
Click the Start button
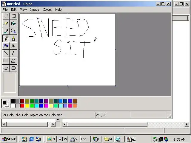click(9, 139)
